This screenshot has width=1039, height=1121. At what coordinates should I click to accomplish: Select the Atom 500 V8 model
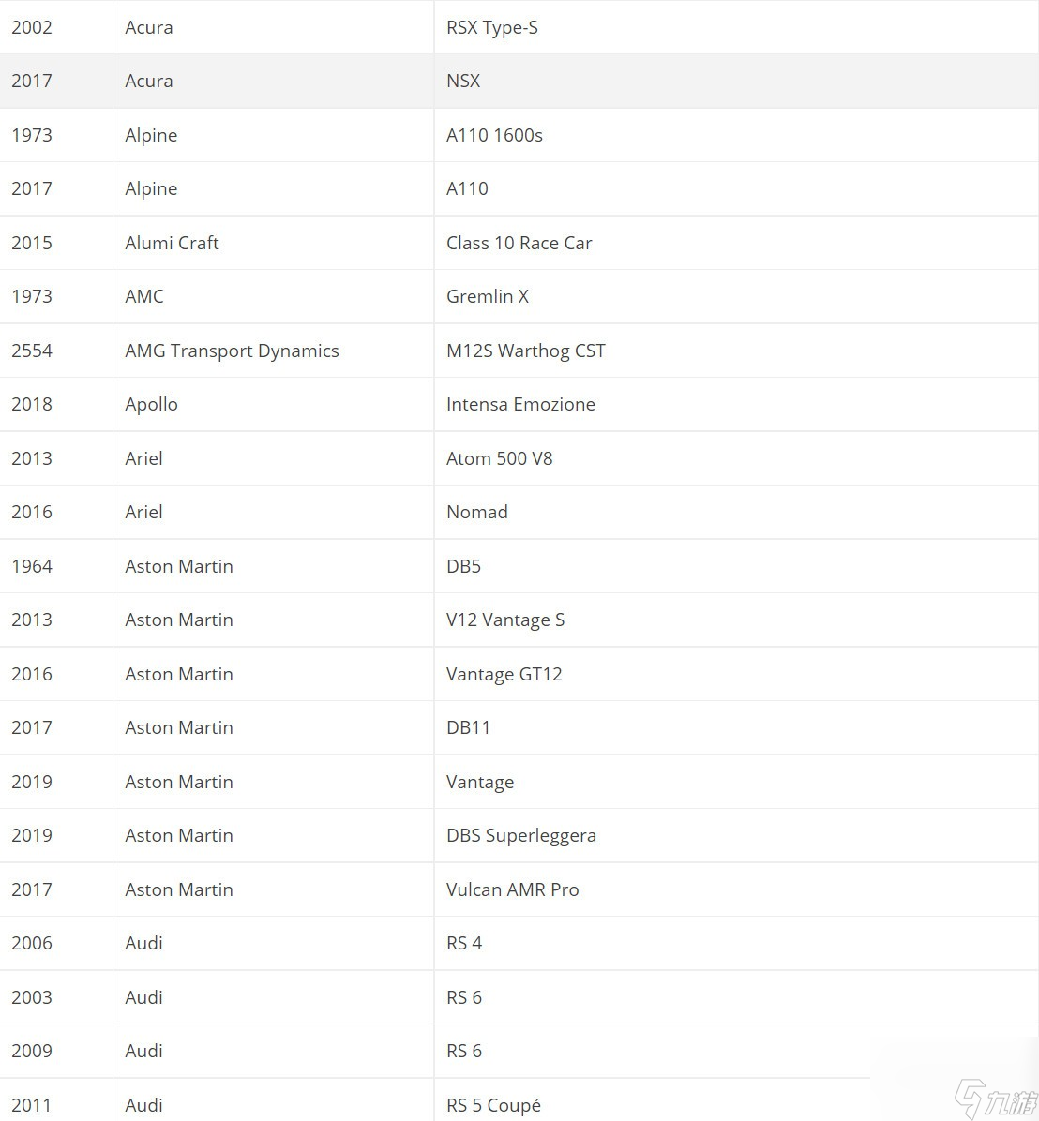tap(499, 458)
